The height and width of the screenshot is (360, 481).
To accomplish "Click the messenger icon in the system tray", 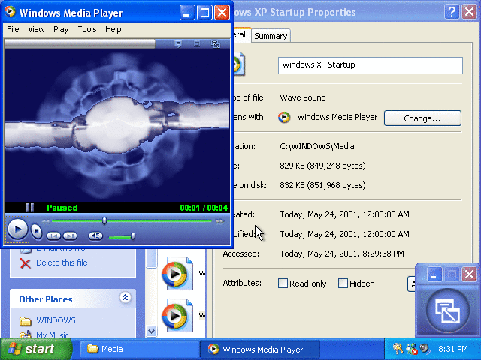I will tap(412, 349).
